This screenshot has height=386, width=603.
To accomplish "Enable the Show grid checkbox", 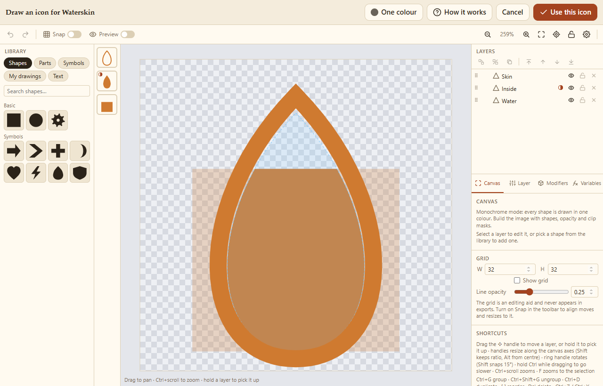I will (x=517, y=281).
